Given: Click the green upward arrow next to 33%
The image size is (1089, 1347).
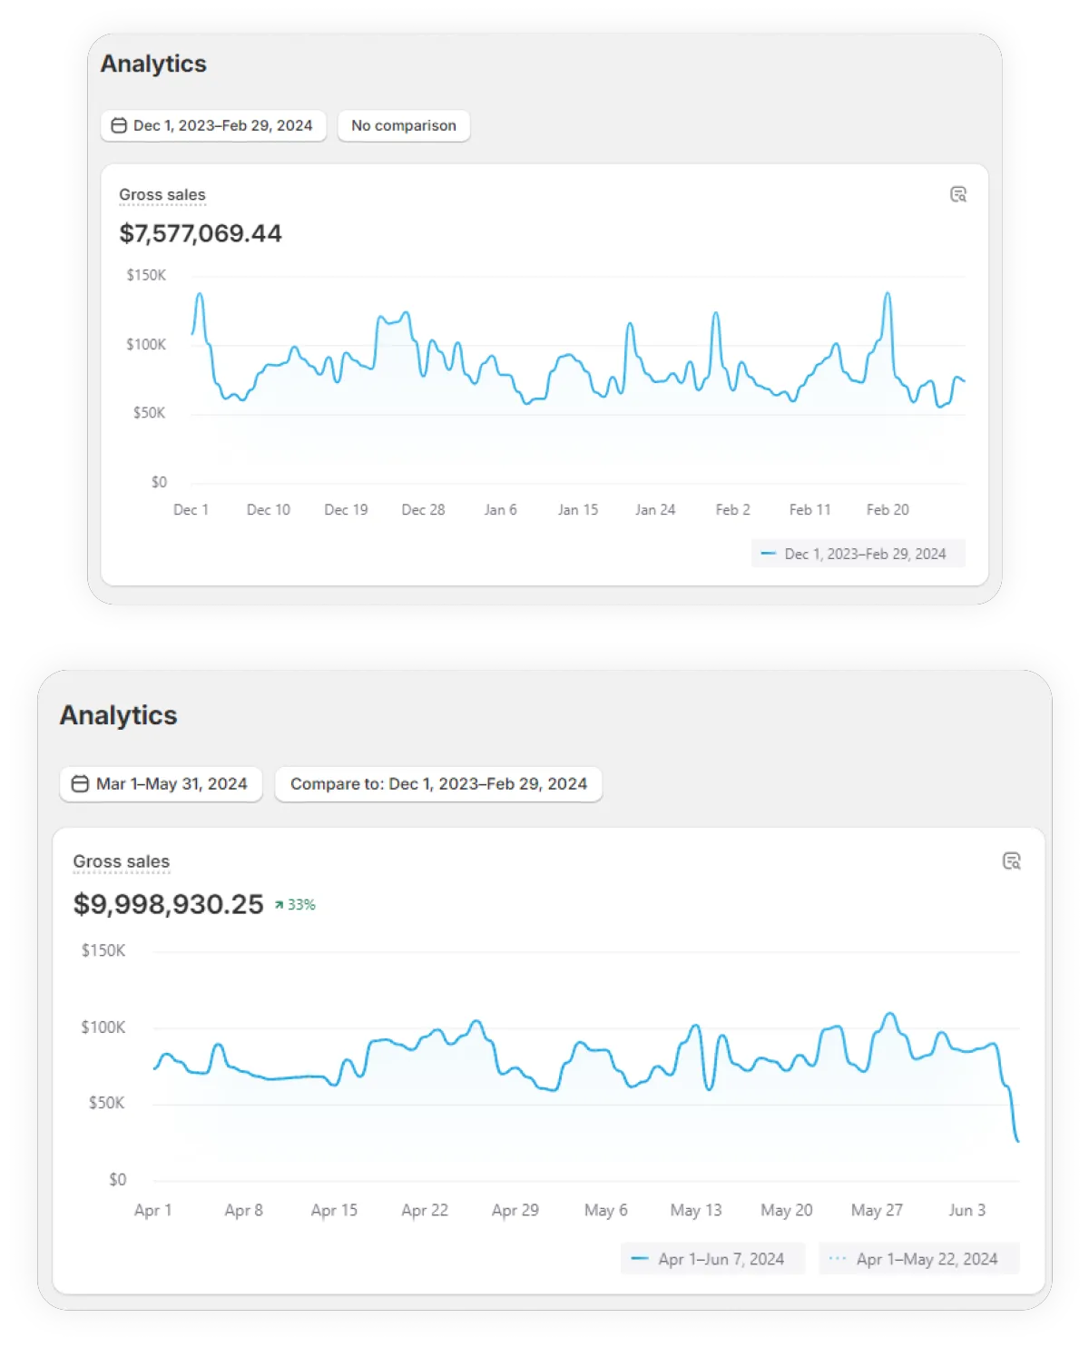Looking at the screenshot, I should coord(280,905).
